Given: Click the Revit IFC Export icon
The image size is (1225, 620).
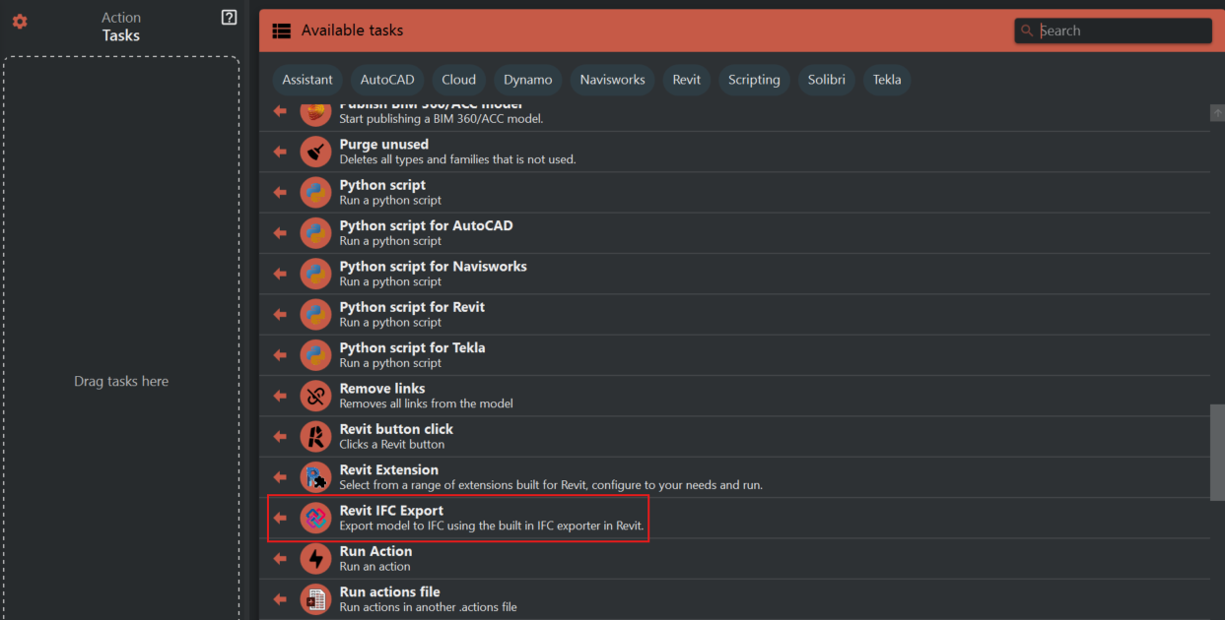Looking at the screenshot, I should tap(315, 518).
